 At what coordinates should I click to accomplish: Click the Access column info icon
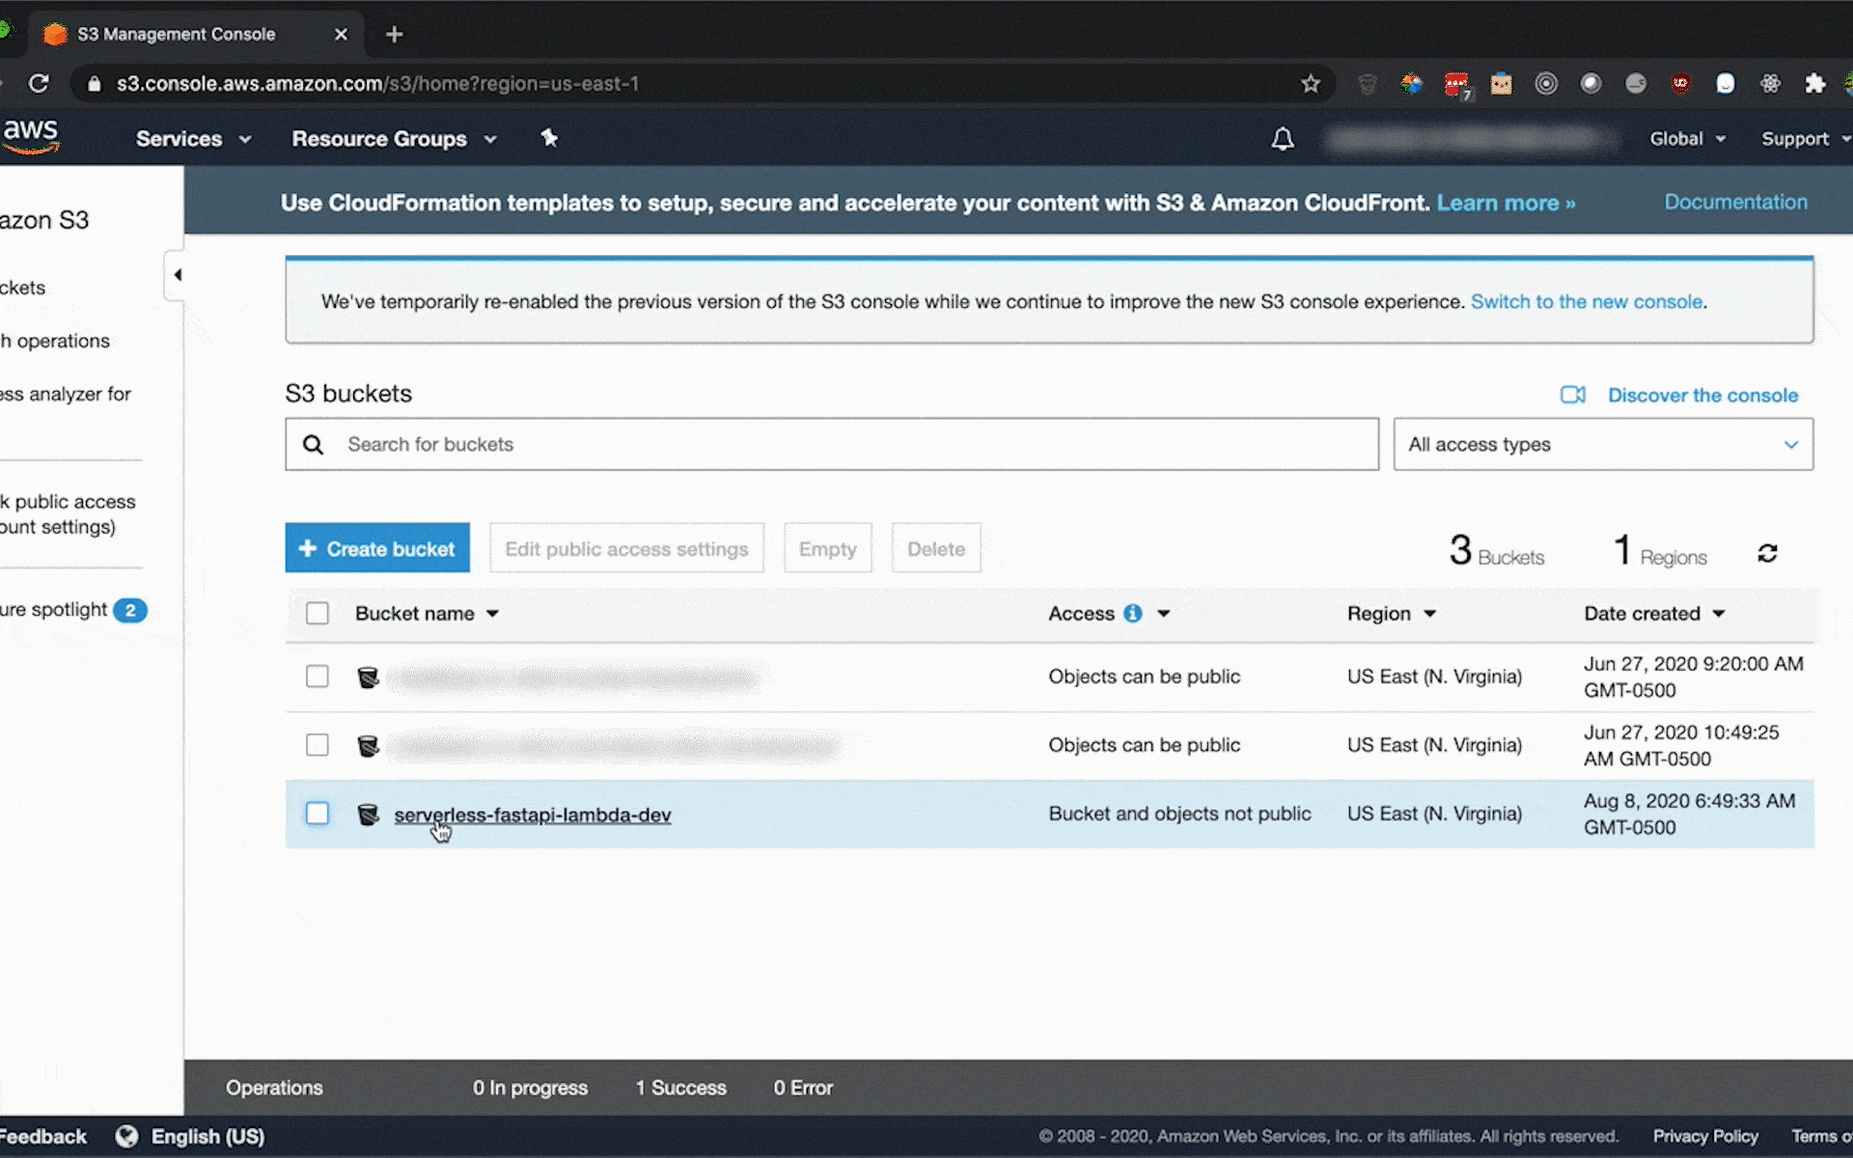[1133, 613]
